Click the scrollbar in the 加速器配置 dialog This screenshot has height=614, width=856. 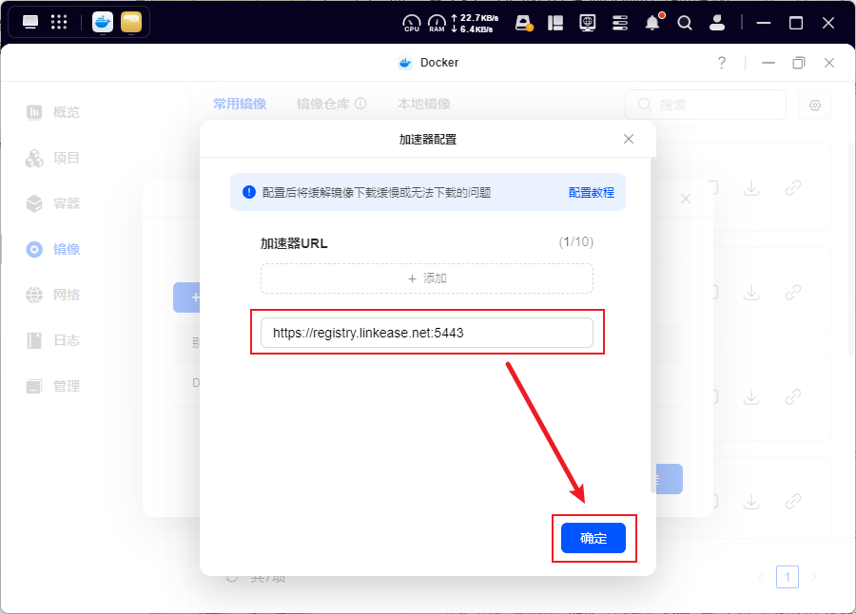tap(652, 325)
